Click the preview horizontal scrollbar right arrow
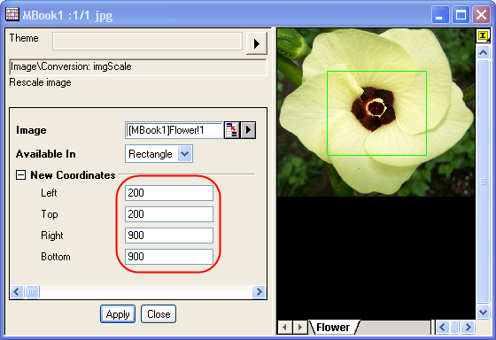Screen dimensions: 496x340 click(468, 327)
